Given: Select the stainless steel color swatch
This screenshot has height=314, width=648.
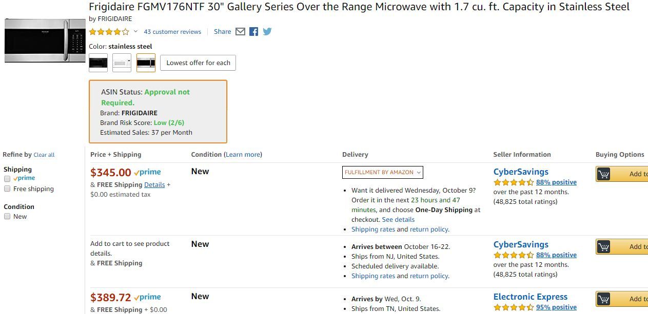Looking at the screenshot, I should coord(146,62).
